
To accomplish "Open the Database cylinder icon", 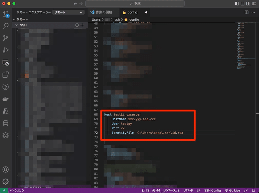I will 6,123.
